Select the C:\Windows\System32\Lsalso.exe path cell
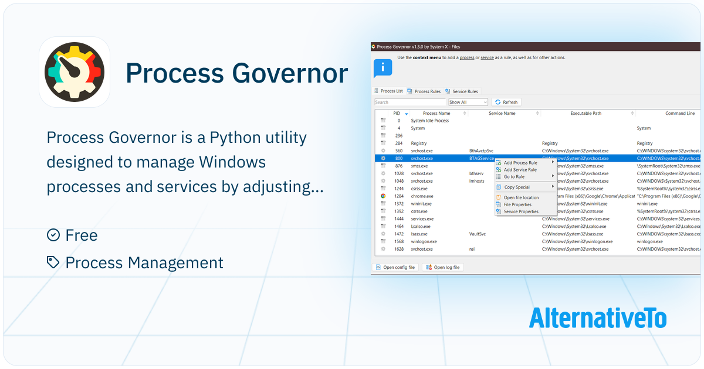 click(x=574, y=226)
